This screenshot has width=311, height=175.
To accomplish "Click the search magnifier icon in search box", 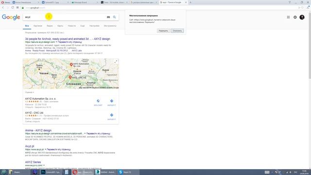I will [x=115, y=17].
